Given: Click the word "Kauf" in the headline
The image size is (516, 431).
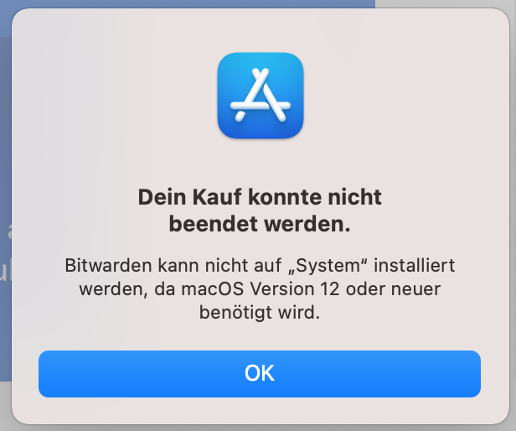Looking at the screenshot, I should point(217,197).
